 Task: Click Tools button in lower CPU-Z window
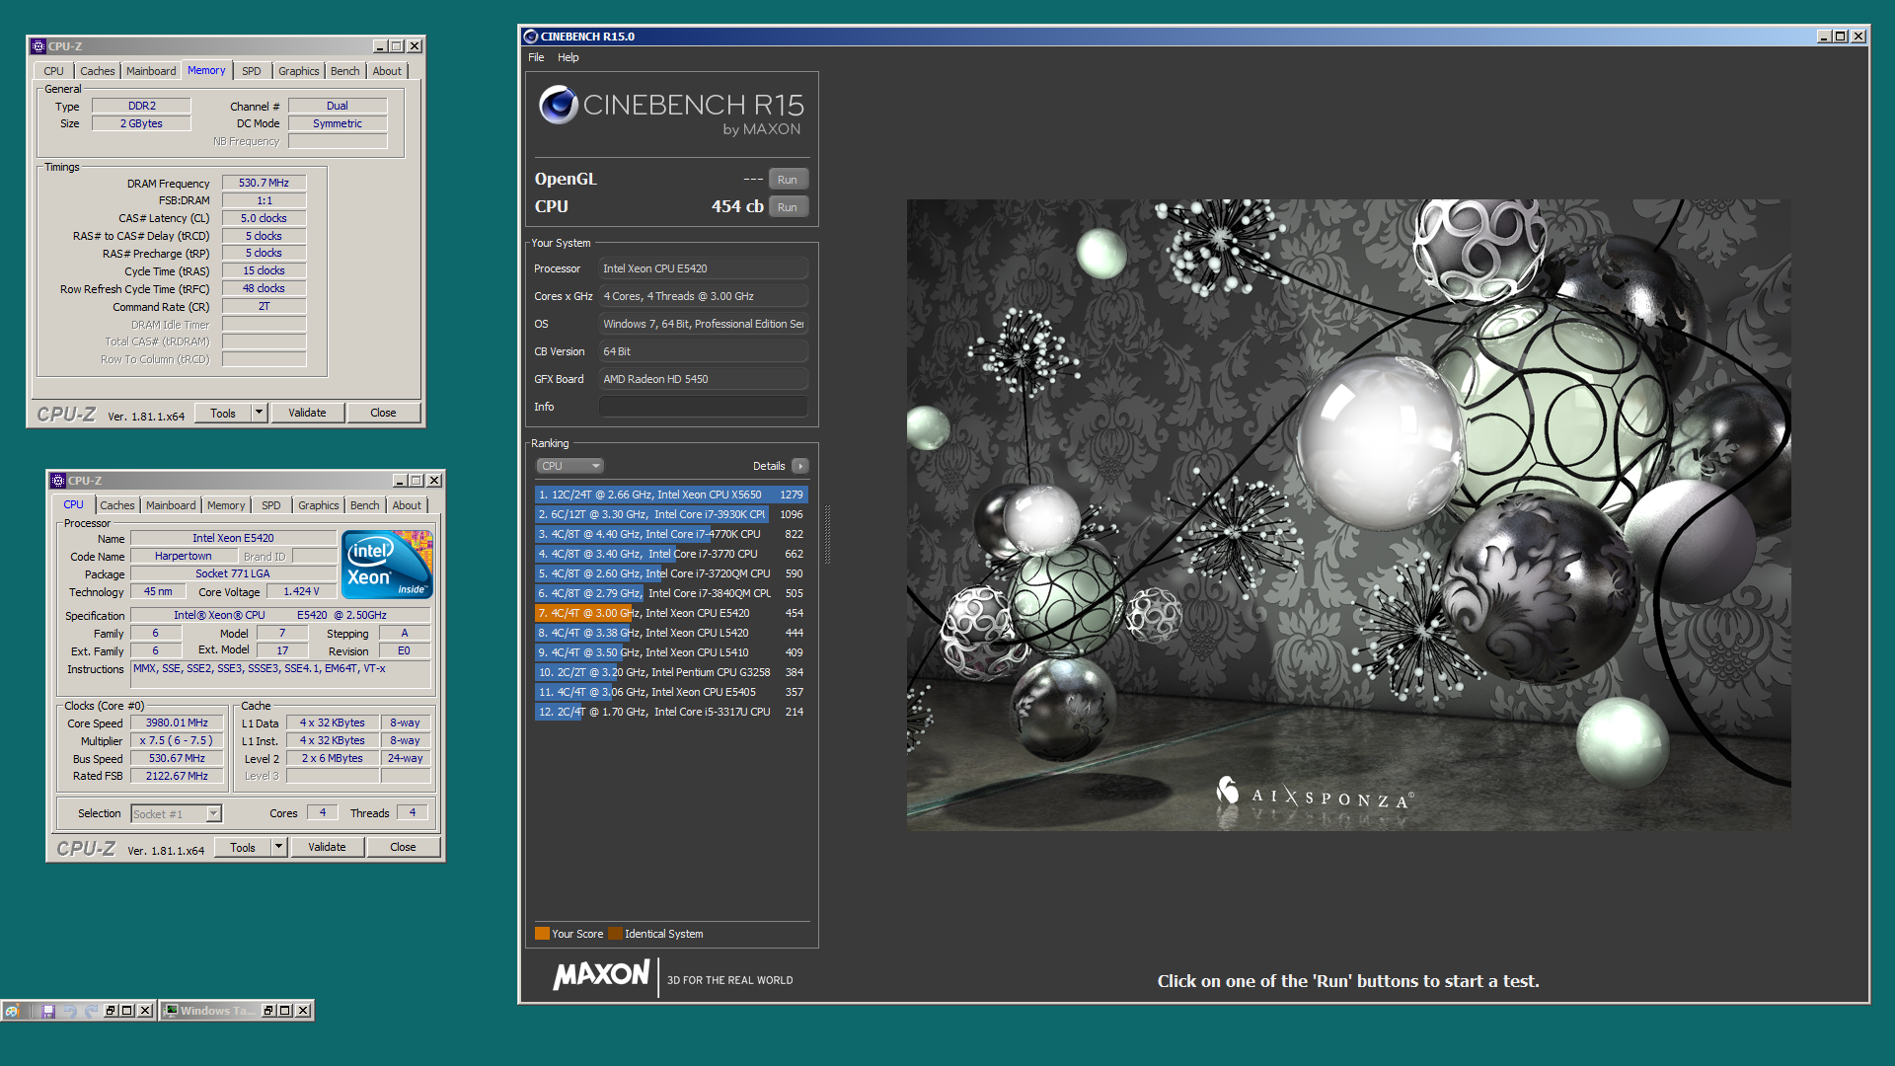pos(243,847)
